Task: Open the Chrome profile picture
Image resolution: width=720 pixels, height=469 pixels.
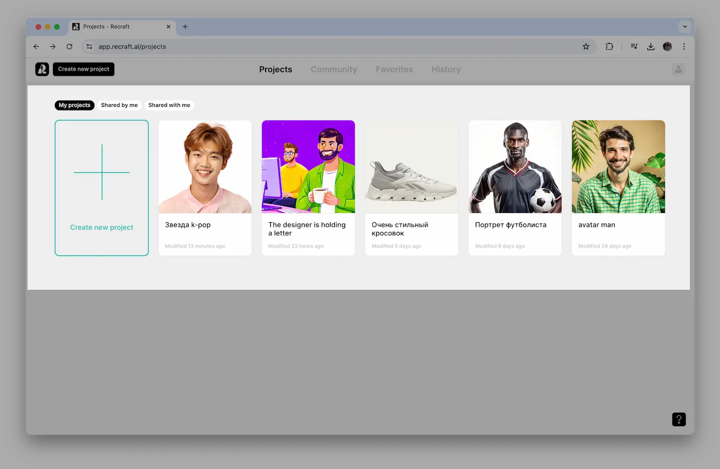Action: pyautogui.click(x=667, y=47)
